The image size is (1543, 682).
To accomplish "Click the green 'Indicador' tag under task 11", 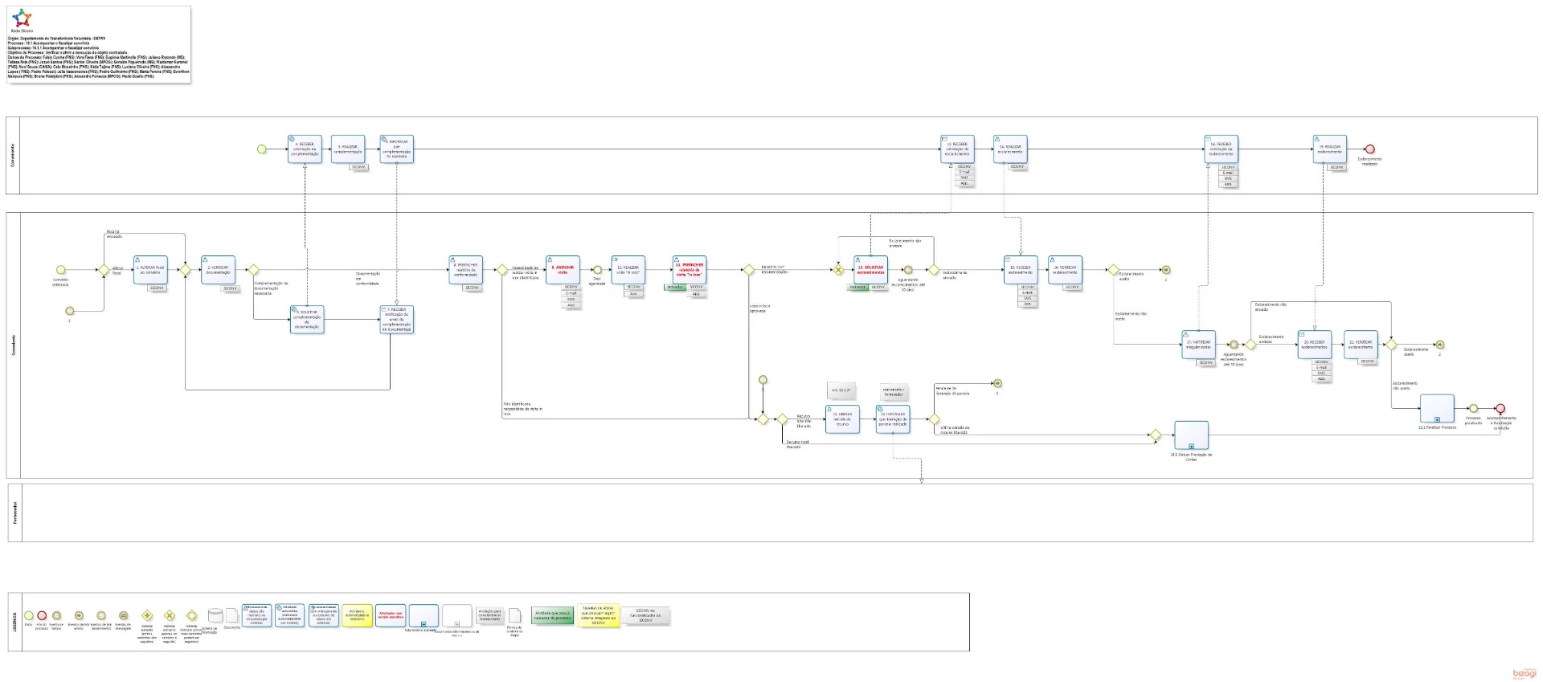I will (675, 287).
